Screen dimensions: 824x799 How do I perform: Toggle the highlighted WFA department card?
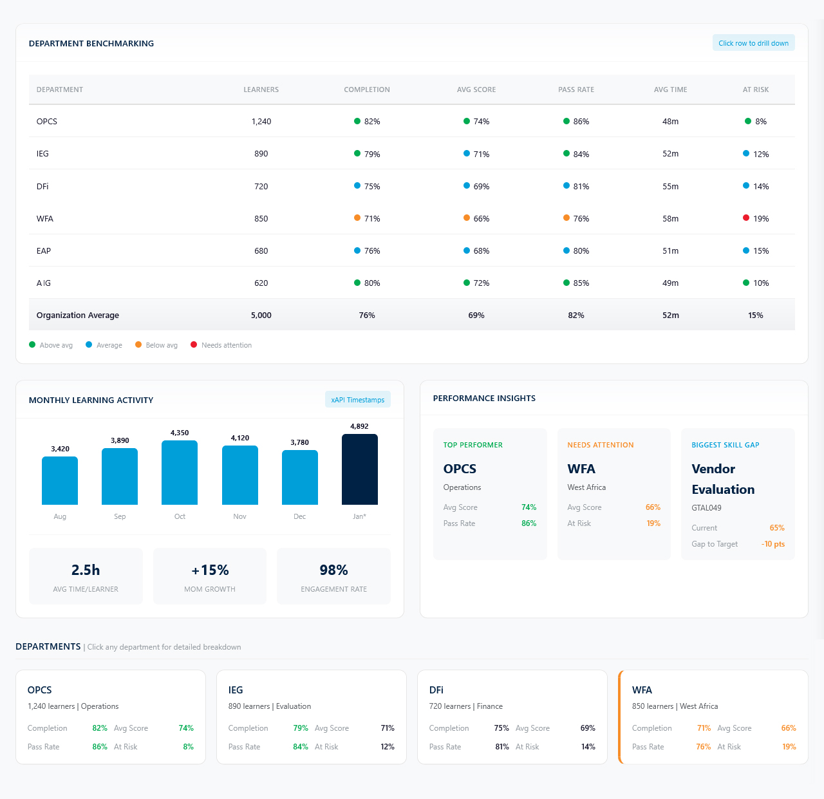[x=713, y=717]
